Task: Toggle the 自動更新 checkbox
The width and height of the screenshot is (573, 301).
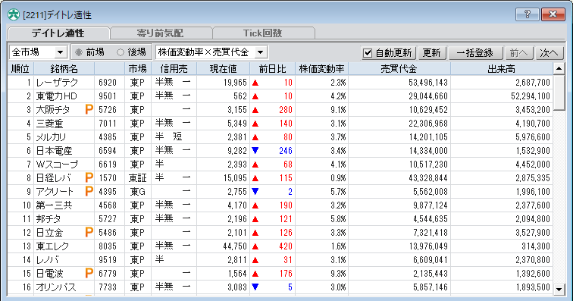Action: (x=368, y=53)
